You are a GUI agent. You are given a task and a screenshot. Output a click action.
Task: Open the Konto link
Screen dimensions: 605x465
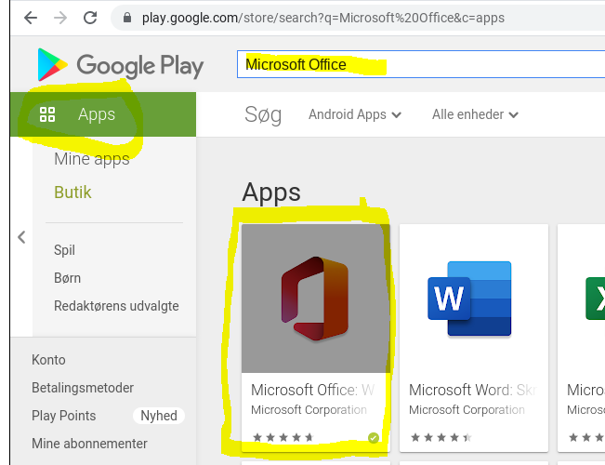(48, 360)
